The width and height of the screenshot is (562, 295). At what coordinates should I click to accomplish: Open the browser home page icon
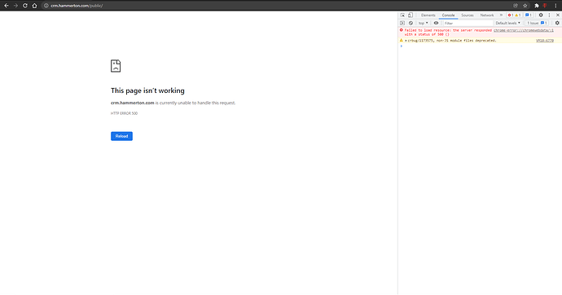coord(34,6)
